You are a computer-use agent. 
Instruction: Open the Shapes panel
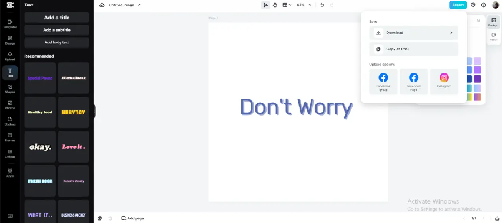(x=10, y=89)
